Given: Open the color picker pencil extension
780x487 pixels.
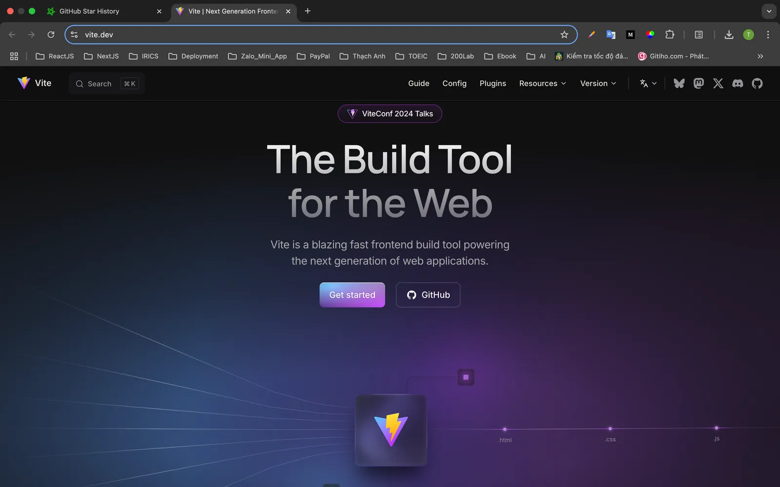Looking at the screenshot, I should point(591,35).
